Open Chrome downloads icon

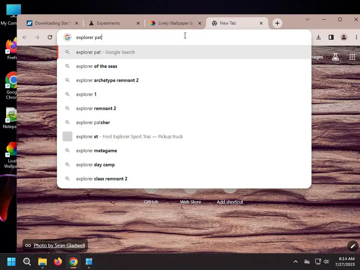[319, 37]
